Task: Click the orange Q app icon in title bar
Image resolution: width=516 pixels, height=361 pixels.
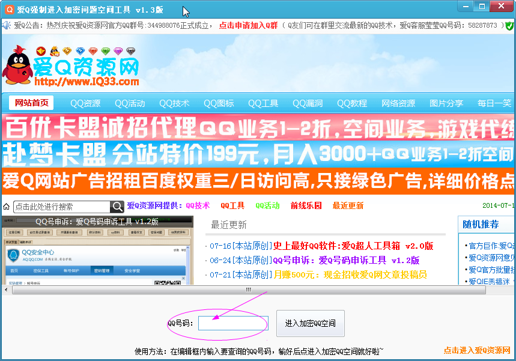Action: pyautogui.click(x=10, y=9)
